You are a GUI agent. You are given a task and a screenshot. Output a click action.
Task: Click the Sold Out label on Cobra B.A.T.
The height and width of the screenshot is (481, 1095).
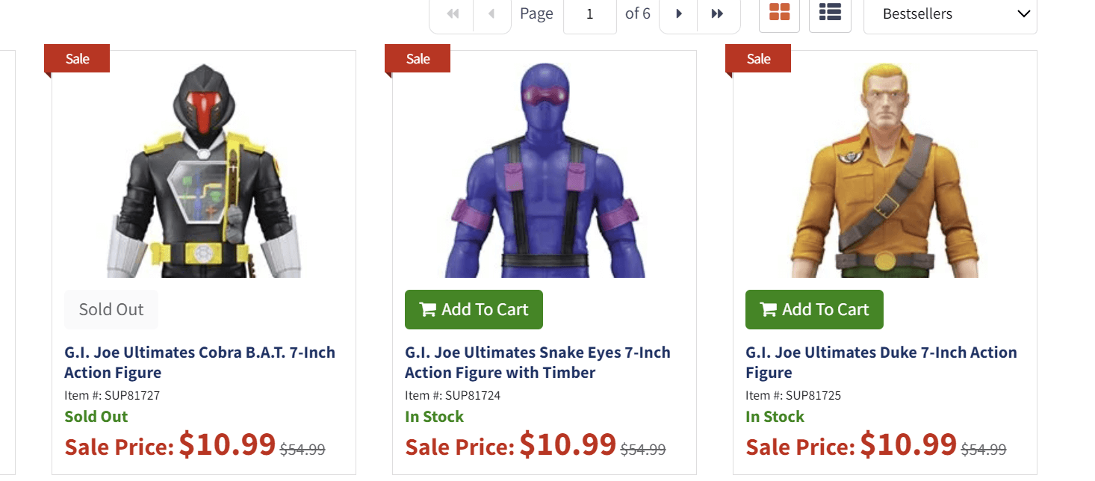[111, 308]
